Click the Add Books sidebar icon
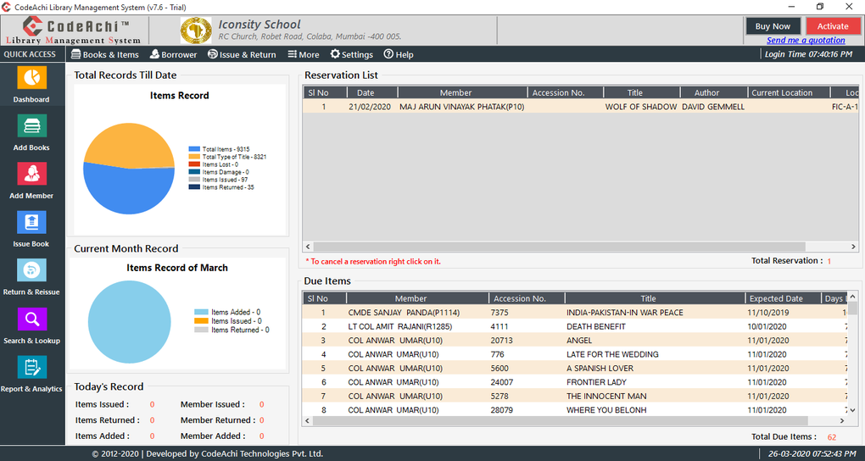 point(31,127)
